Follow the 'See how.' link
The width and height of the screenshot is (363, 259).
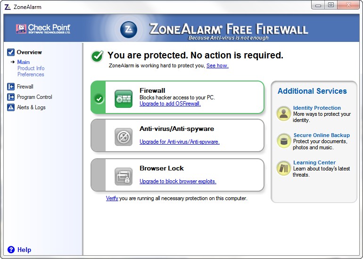tap(217, 65)
